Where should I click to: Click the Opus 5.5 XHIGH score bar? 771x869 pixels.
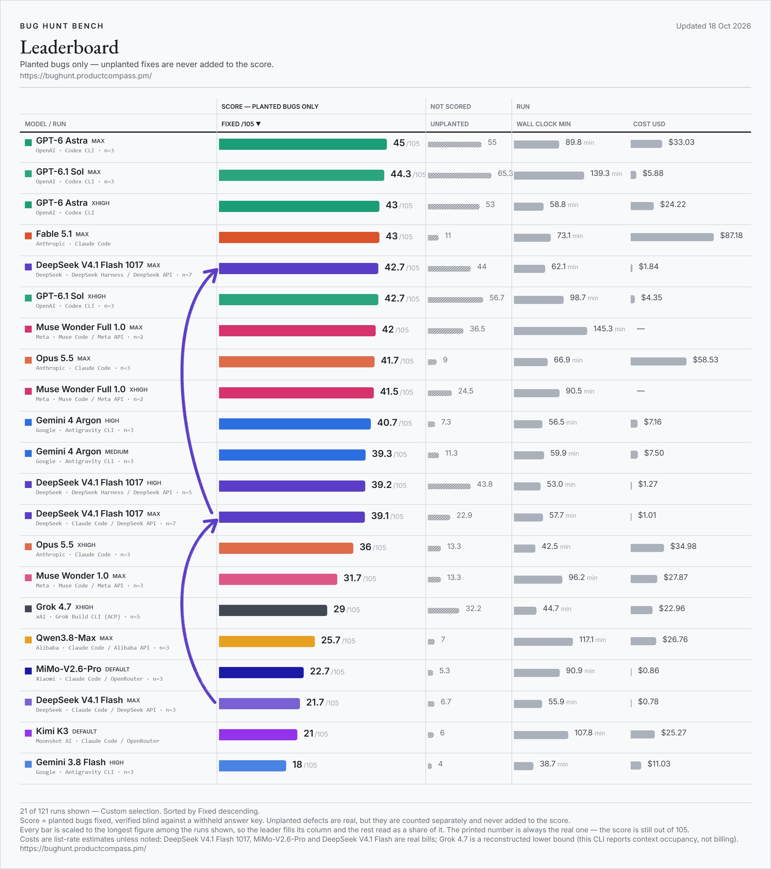pyautogui.click(x=286, y=548)
